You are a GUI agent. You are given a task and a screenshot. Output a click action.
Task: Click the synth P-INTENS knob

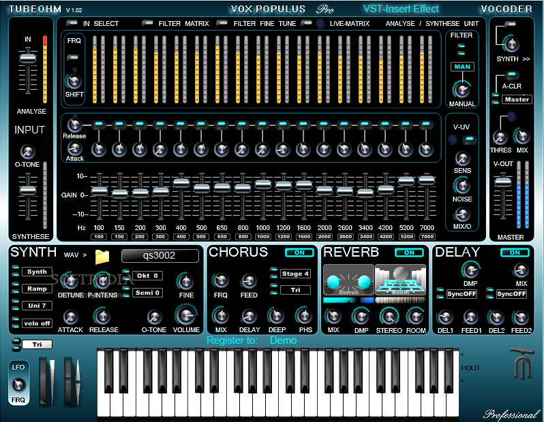[103, 281]
